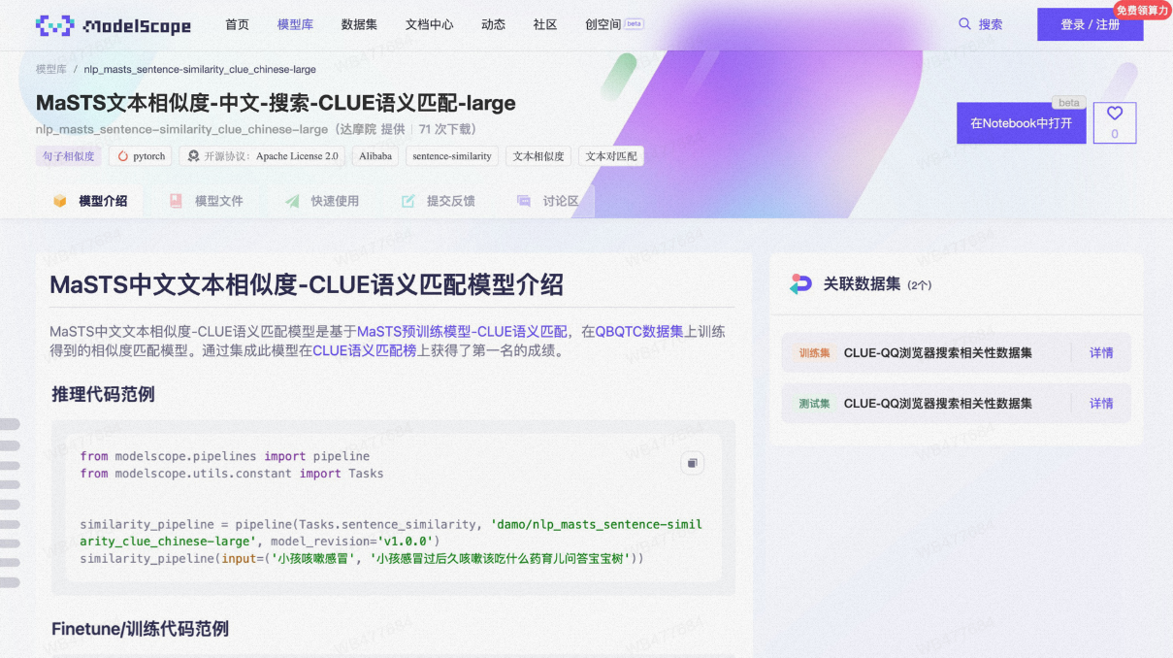This screenshot has width=1173, height=658.
Task: Click the 文本对匹配 tag
Action: pyautogui.click(x=611, y=156)
